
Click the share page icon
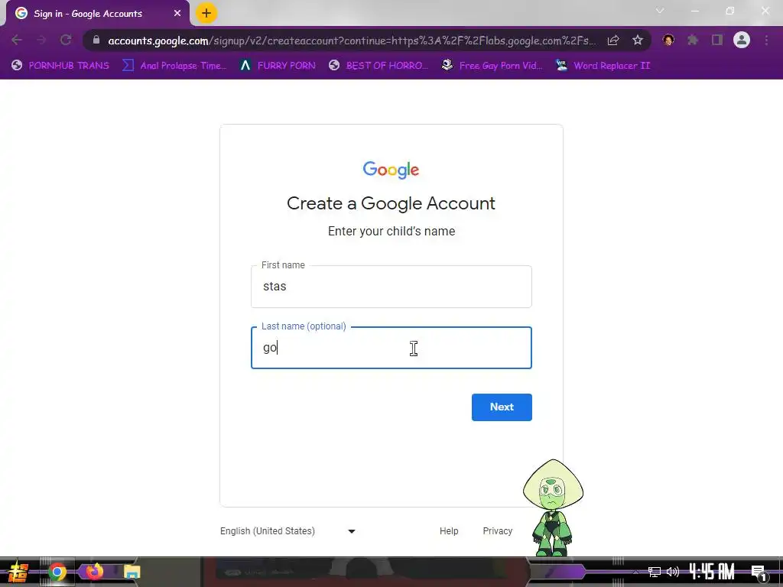613,40
